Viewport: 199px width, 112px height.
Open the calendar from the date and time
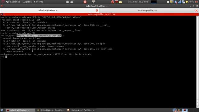point(138,2)
